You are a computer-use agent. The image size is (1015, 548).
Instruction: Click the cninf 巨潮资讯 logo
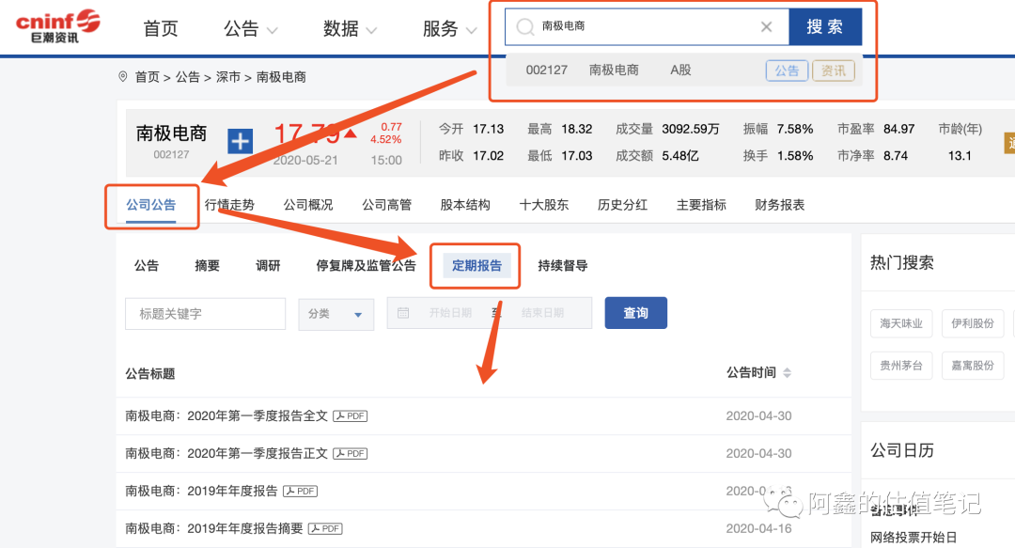[x=57, y=26]
